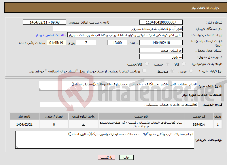Click the remaining time field 01:45:19

(56, 43)
